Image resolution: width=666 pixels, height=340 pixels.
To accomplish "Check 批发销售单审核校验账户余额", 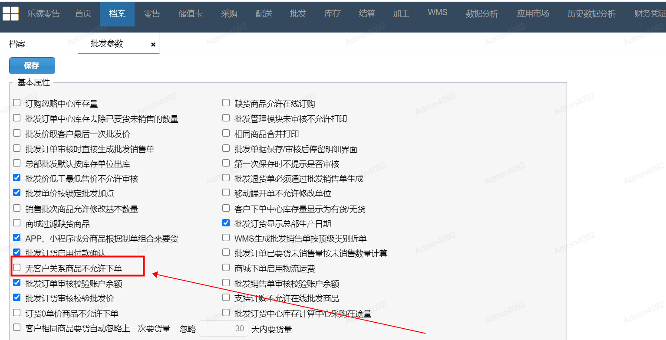I will pos(226,283).
